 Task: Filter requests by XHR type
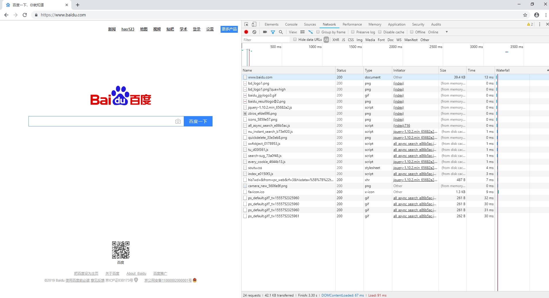pos(336,40)
